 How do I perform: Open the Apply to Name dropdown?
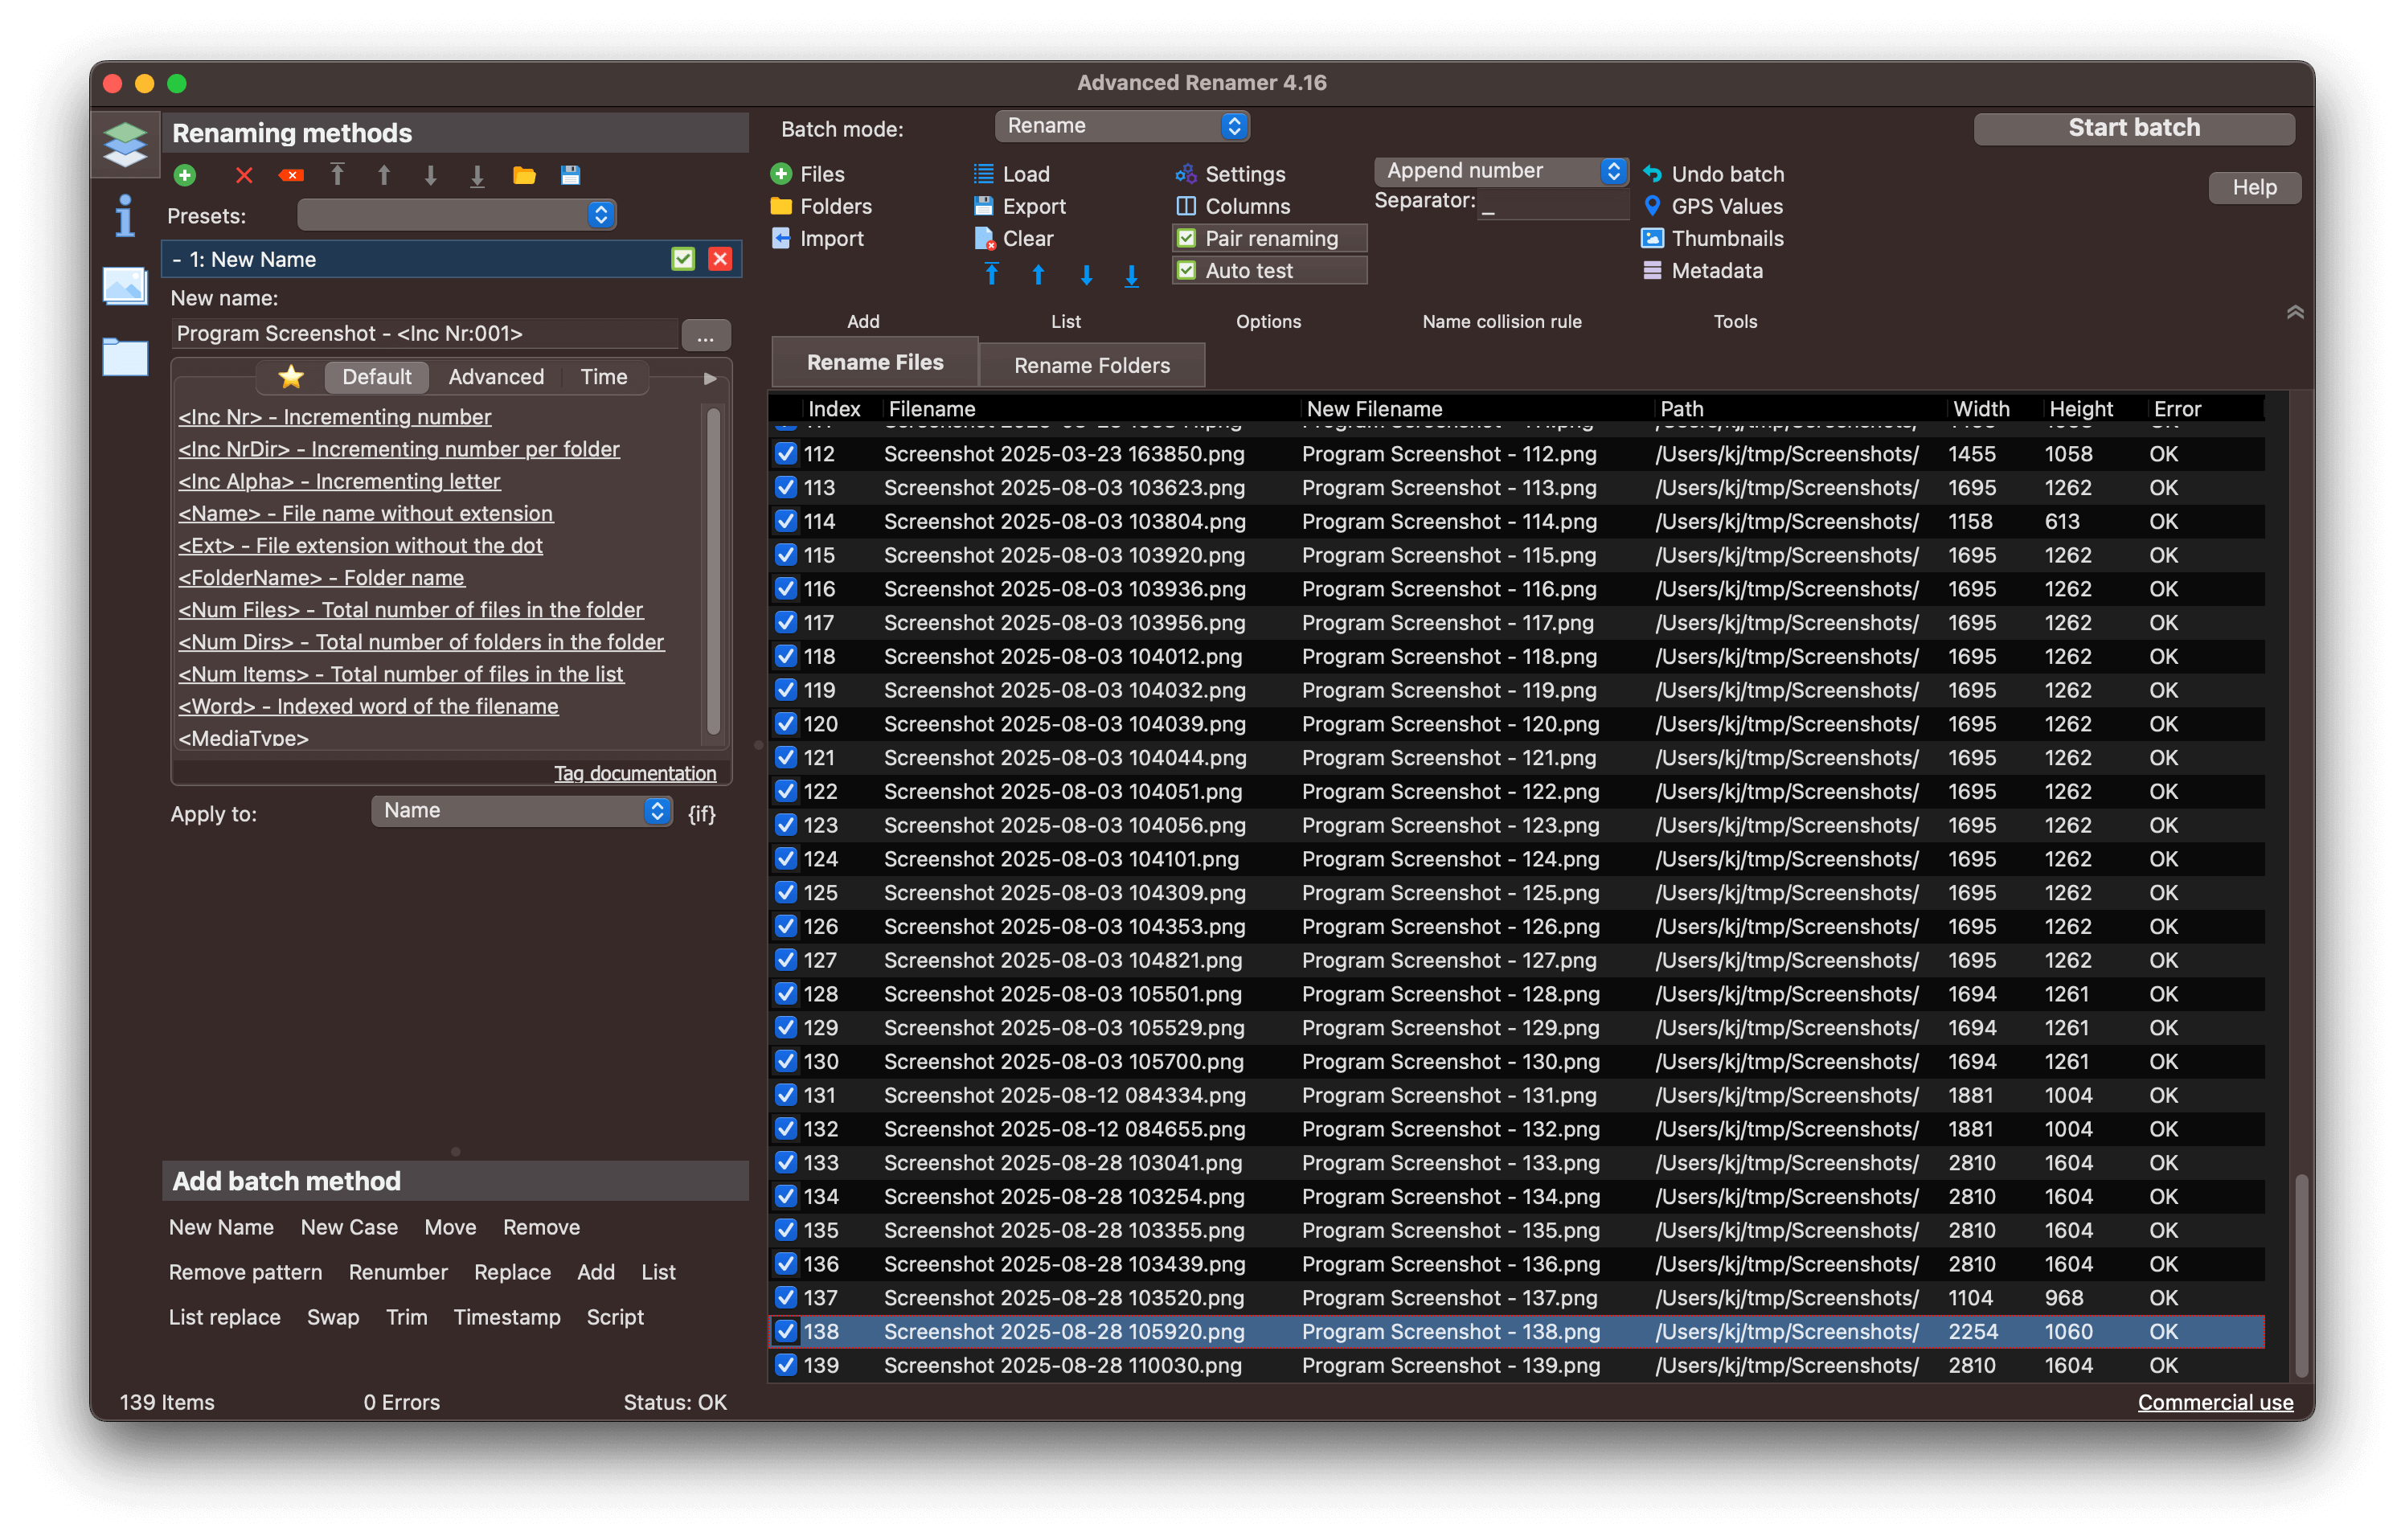click(x=521, y=811)
